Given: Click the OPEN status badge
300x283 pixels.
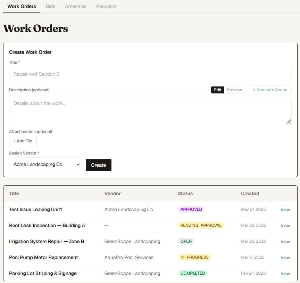Looking at the screenshot, I should tap(186, 241).
